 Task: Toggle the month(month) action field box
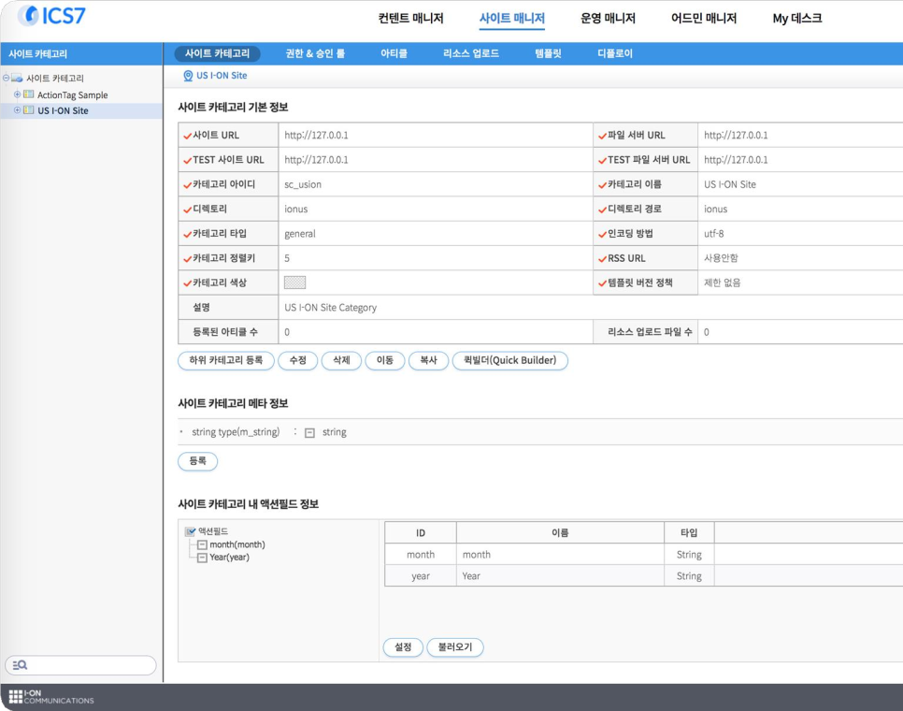tap(202, 544)
